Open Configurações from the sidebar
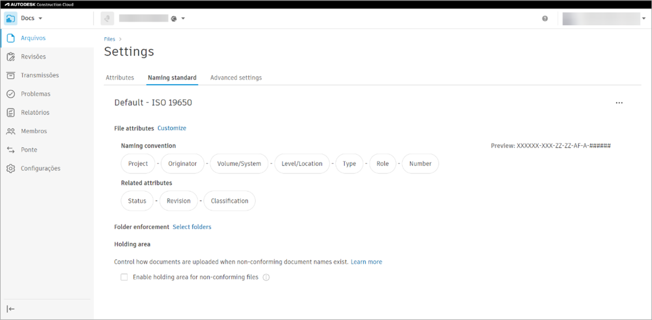Screen dimensions: 652x320 pos(40,168)
